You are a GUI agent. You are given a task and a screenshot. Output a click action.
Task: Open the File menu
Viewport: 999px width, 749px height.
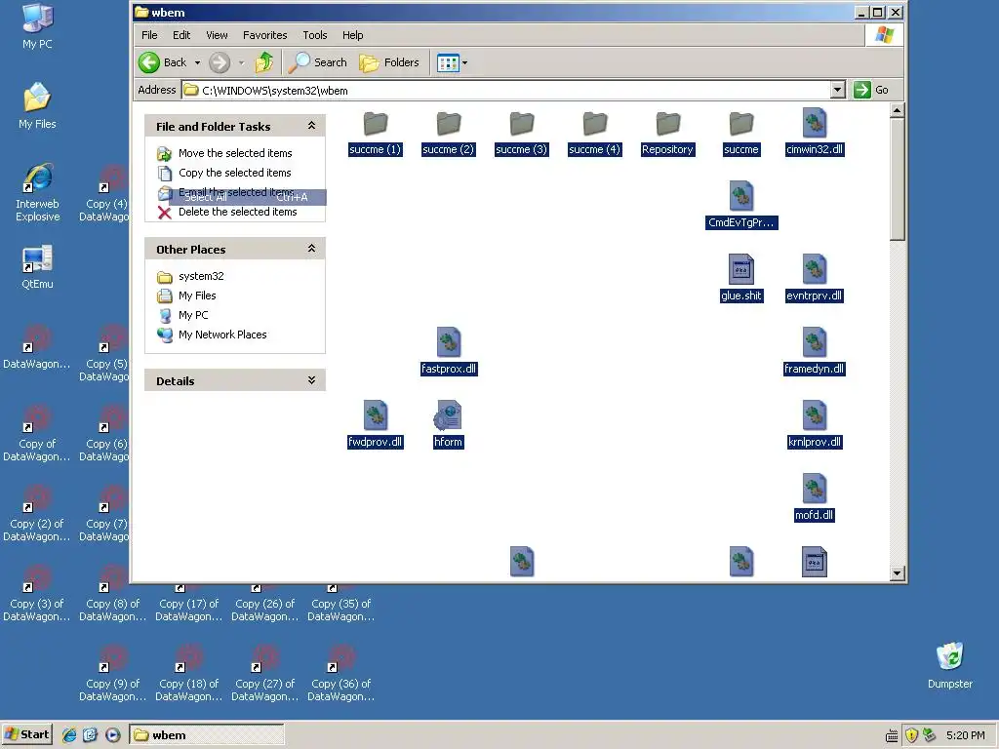coord(149,35)
